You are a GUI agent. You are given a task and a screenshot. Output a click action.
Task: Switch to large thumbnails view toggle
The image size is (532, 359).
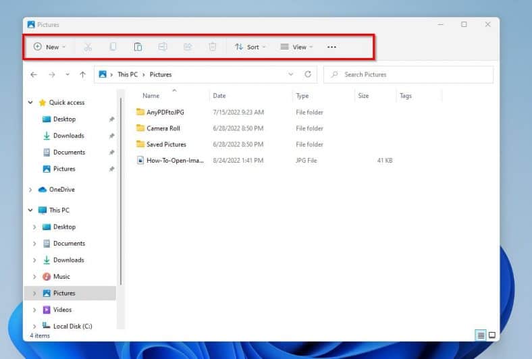tap(492, 335)
